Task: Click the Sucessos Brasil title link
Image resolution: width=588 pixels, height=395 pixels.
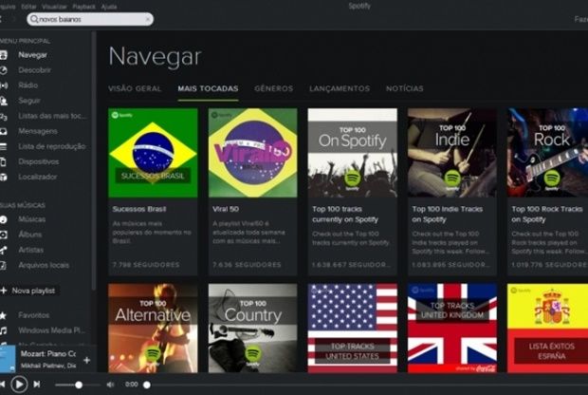Action: click(139, 209)
